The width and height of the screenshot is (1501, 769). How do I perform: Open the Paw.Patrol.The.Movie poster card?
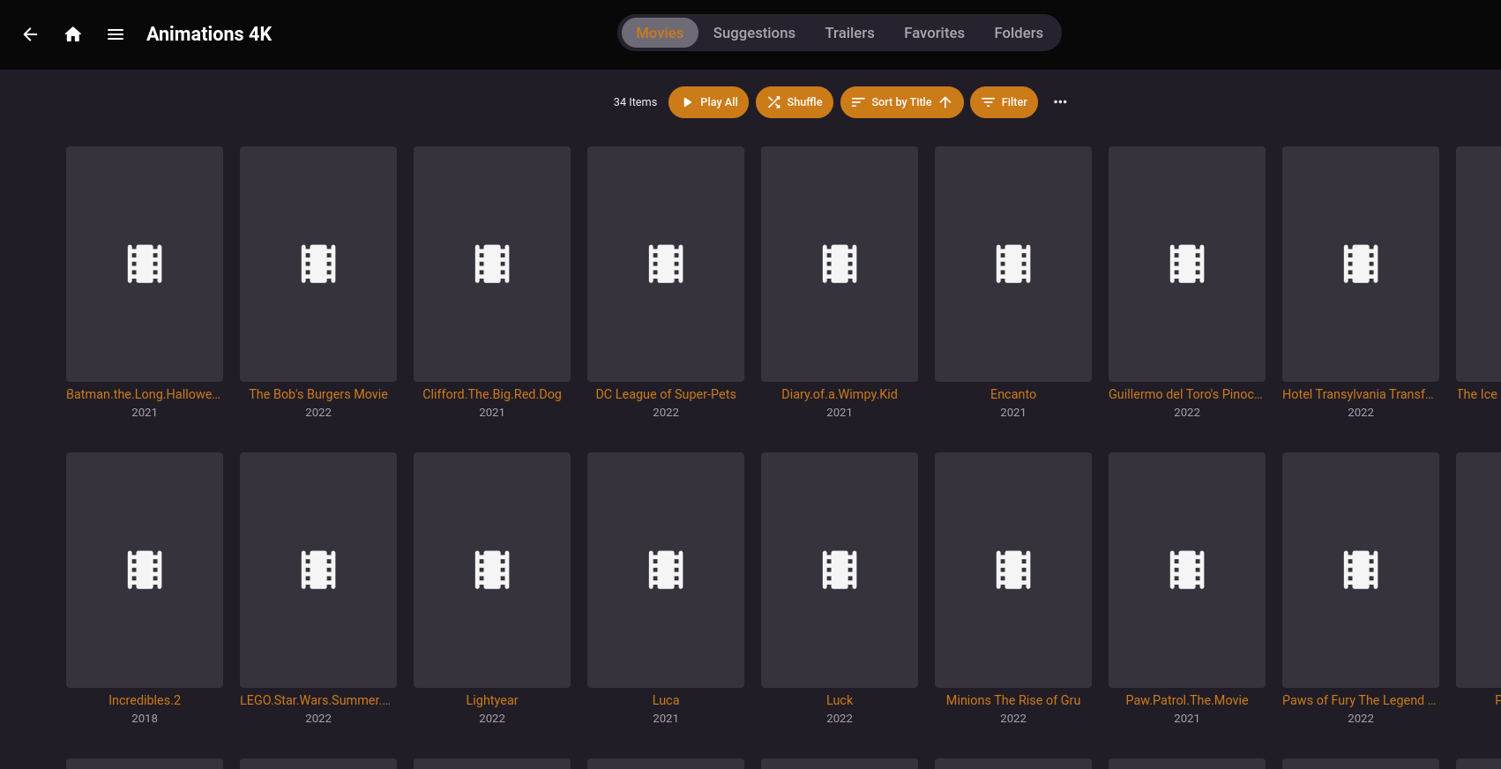(x=1187, y=570)
